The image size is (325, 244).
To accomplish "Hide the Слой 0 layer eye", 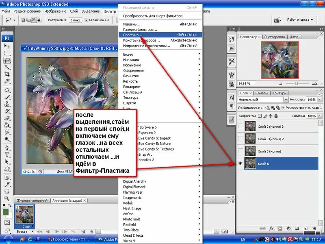I will coord(240,163).
